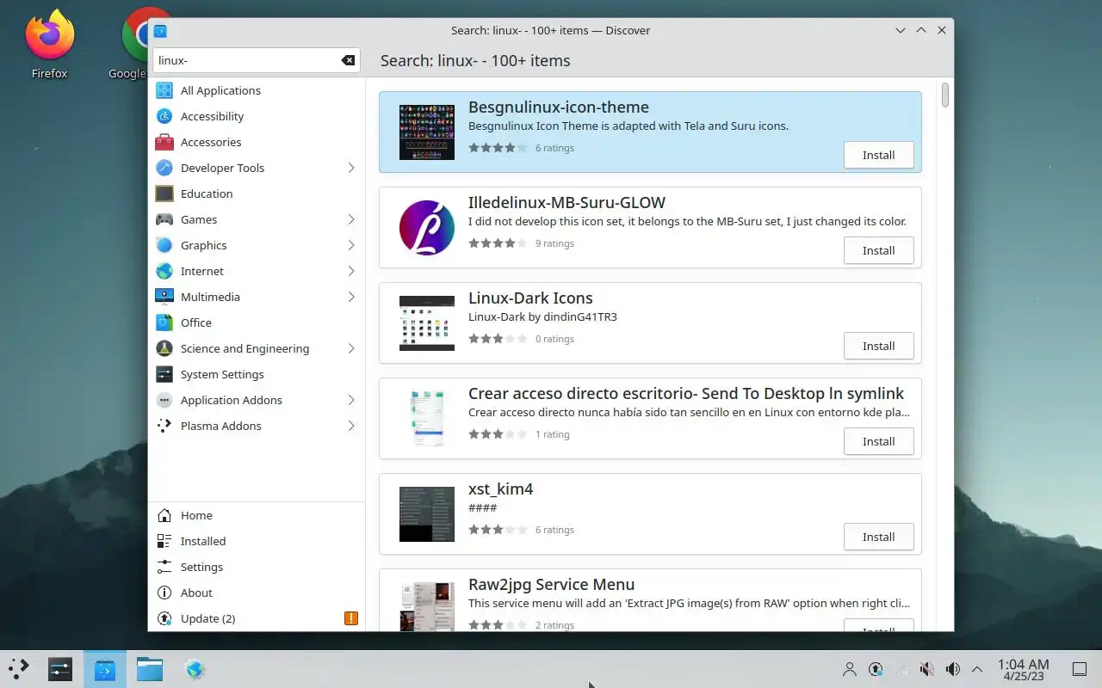This screenshot has width=1102, height=688.
Task: Click the Raw2jpg Service Menu title
Action: pyautogui.click(x=551, y=584)
